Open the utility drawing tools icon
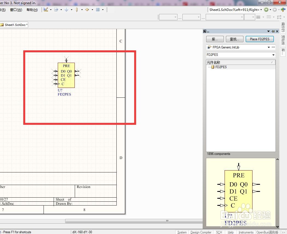Viewport: 287px width, 234px height. [46, 10]
